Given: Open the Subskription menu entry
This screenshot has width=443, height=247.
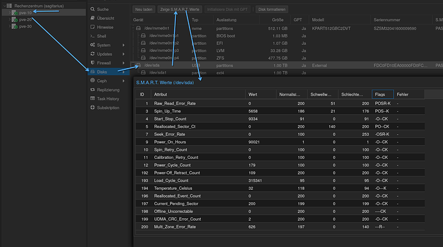Looking at the screenshot, I should click(108, 108).
